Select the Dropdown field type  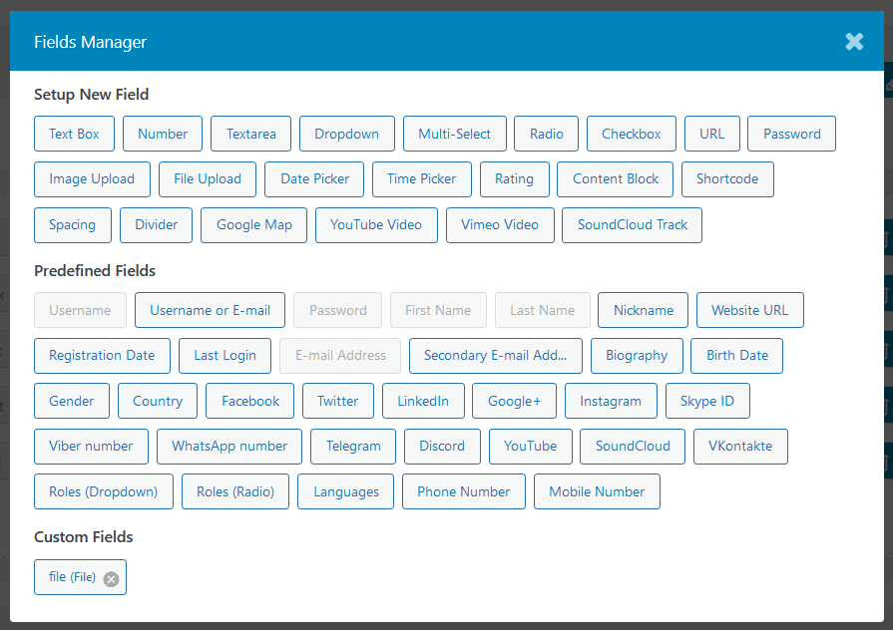[347, 134]
